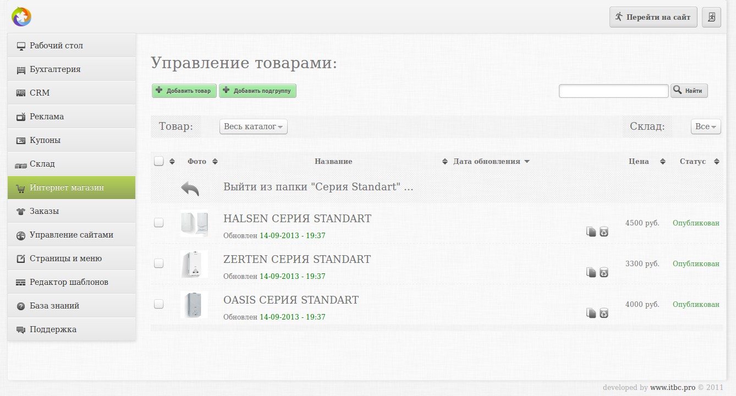Click the CRM sidebar icon

point(21,94)
